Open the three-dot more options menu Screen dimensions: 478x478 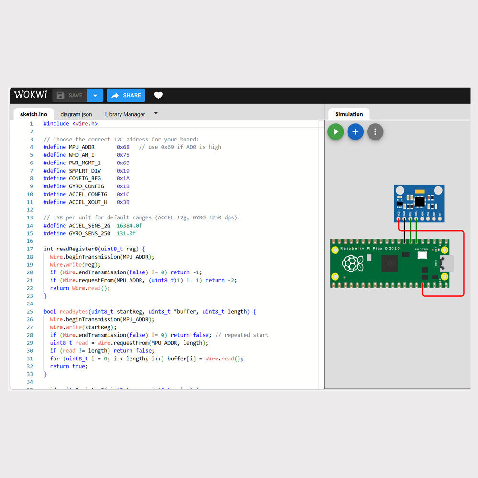375,131
